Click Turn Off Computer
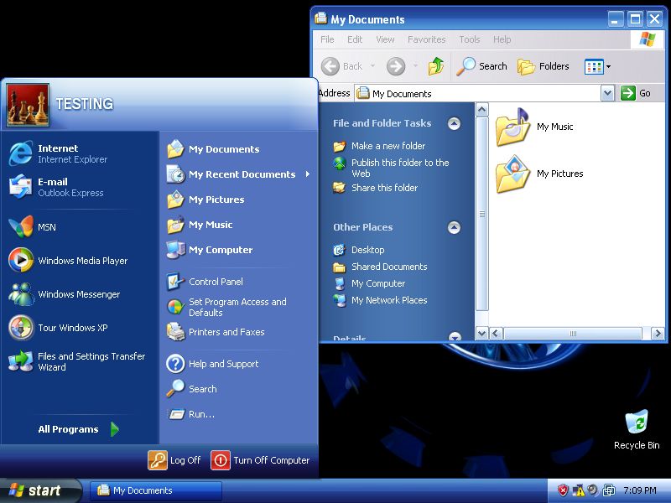671x503 pixels. tap(260, 460)
